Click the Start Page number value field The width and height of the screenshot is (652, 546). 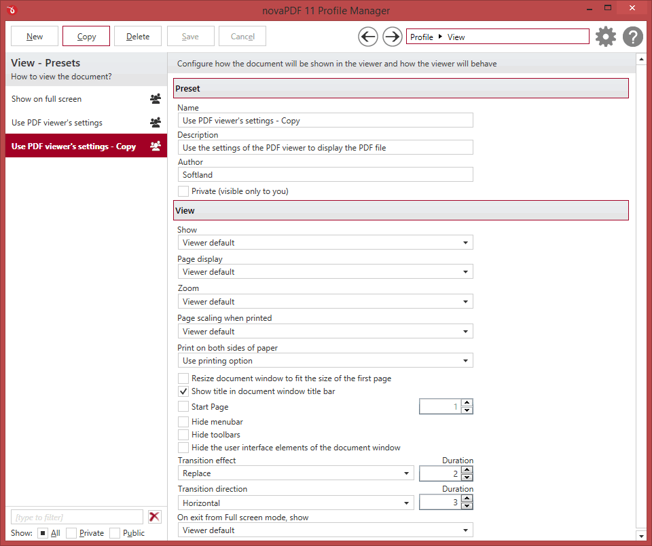tap(440, 406)
